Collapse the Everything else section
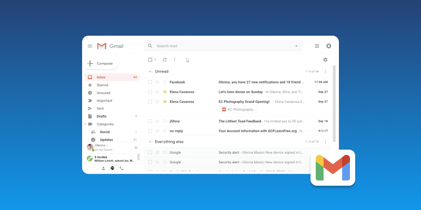 tap(150, 142)
